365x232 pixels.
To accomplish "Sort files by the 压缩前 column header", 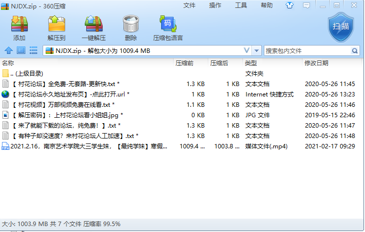I will 184,63.
